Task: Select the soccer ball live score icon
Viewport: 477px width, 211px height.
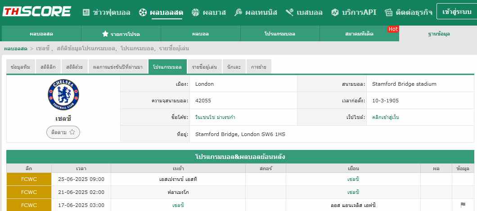Action: tap(143, 13)
